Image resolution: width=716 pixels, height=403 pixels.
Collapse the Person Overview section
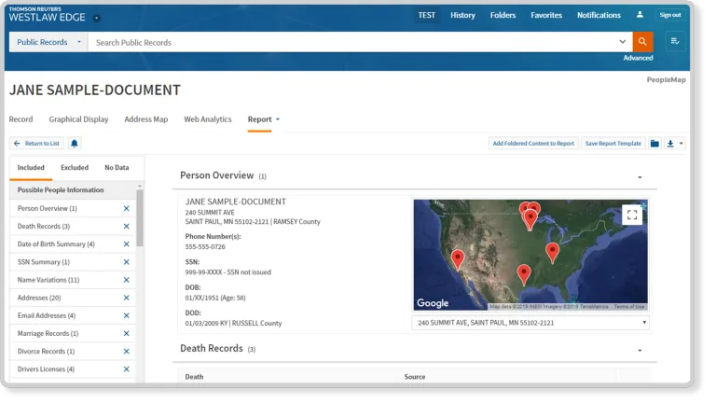pyautogui.click(x=640, y=176)
